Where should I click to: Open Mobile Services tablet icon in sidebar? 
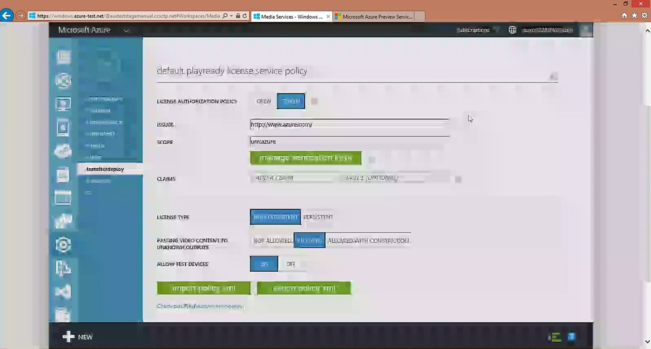pos(63,128)
